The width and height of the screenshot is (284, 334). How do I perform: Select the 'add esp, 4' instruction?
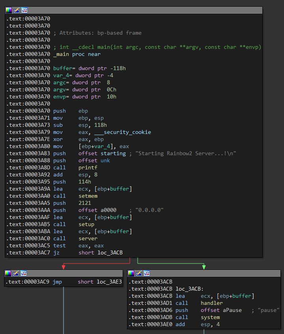(x=198, y=325)
